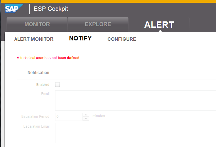Image resolution: width=216 pixels, height=147 pixels.
Task: Open the EXPLORE tab
Action: tap(98, 24)
